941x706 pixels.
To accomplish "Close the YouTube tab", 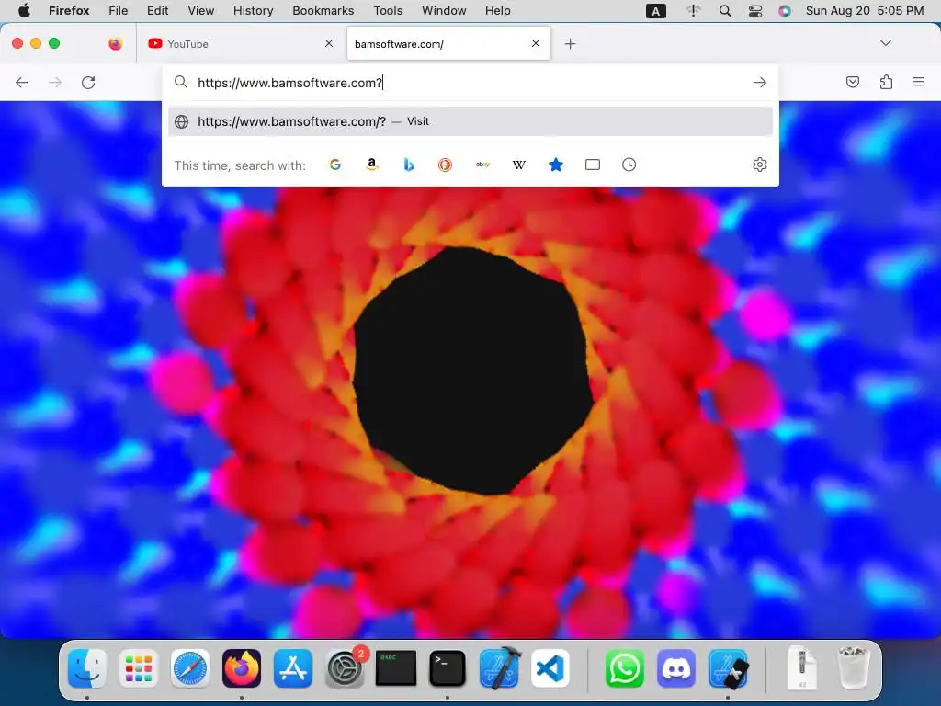I will [329, 43].
